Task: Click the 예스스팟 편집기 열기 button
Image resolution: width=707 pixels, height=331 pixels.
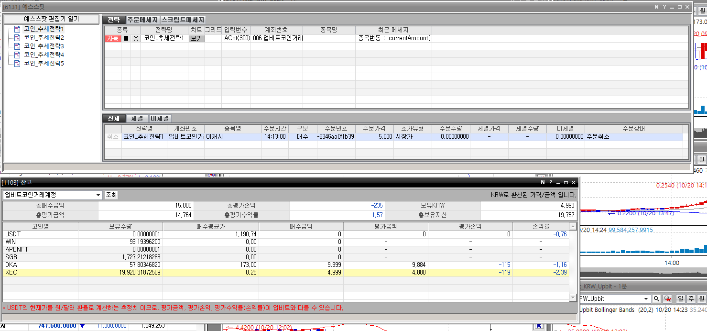Action: 52,19
